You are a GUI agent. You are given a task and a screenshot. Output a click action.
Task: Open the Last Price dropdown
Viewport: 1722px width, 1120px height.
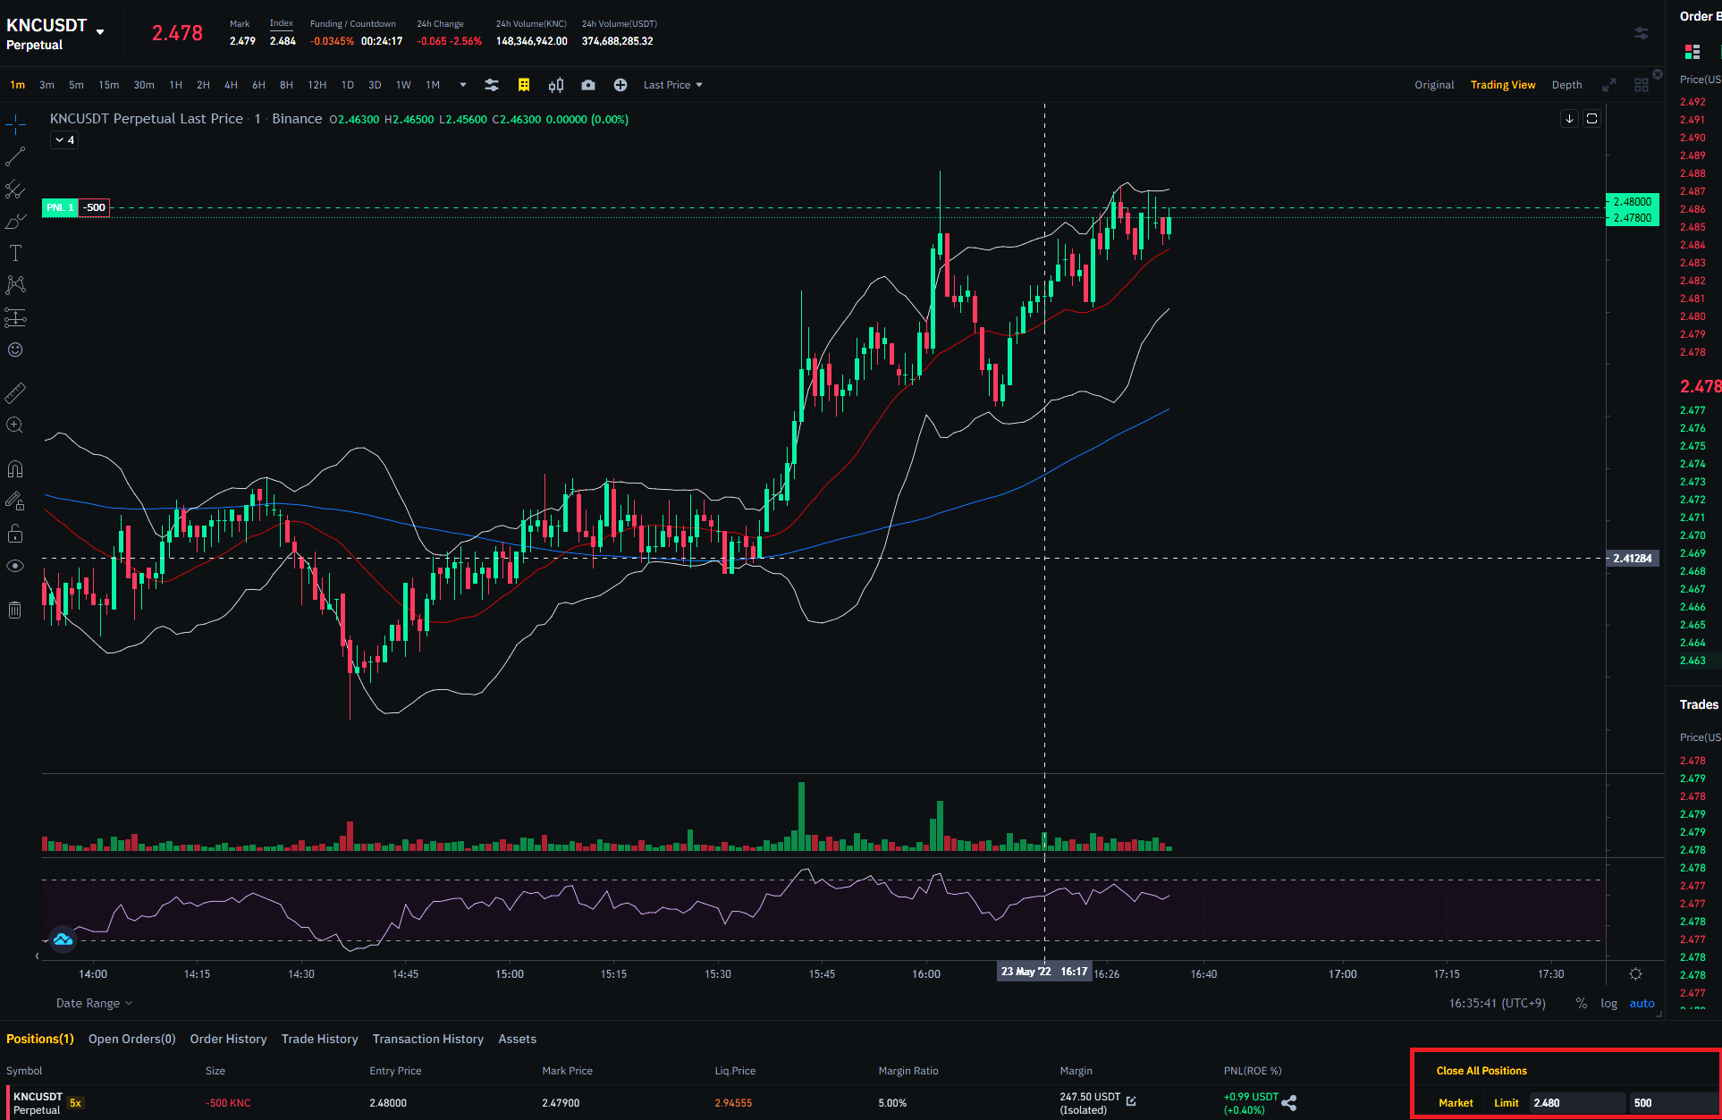tap(672, 85)
